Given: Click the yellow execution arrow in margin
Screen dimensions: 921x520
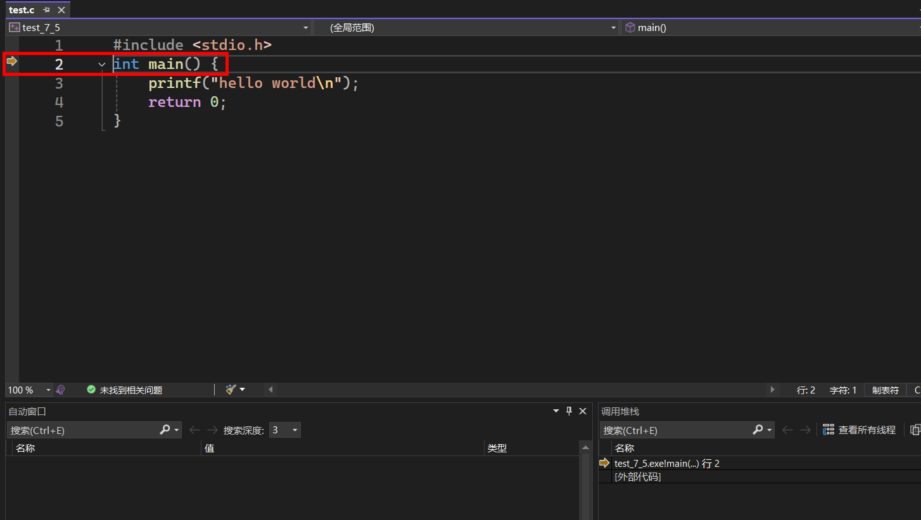Looking at the screenshot, I should (x=11, y=61).
